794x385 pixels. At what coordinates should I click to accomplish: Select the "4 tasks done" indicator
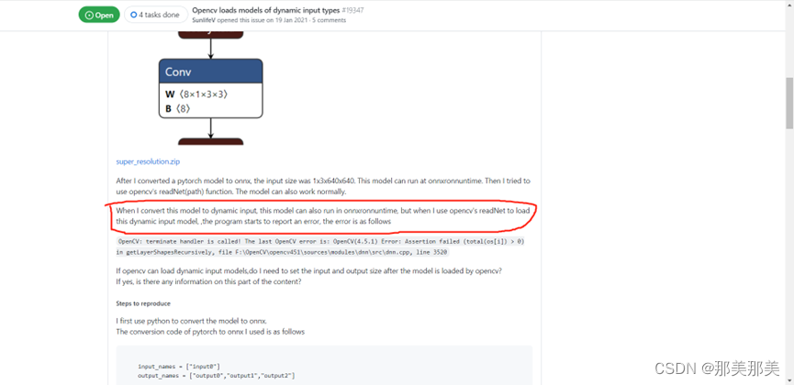click(x=155, y=15)
